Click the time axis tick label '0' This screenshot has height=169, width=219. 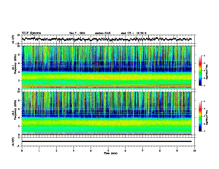22,151
